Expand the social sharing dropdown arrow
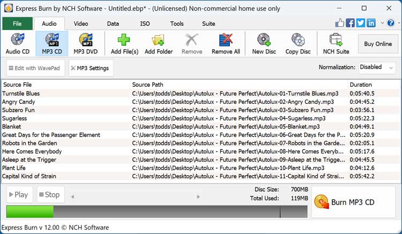The width and height of the screenshot is (402, 234). (x=382, y=23)
